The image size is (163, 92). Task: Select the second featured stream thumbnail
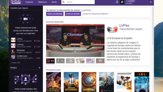[60, 61]
